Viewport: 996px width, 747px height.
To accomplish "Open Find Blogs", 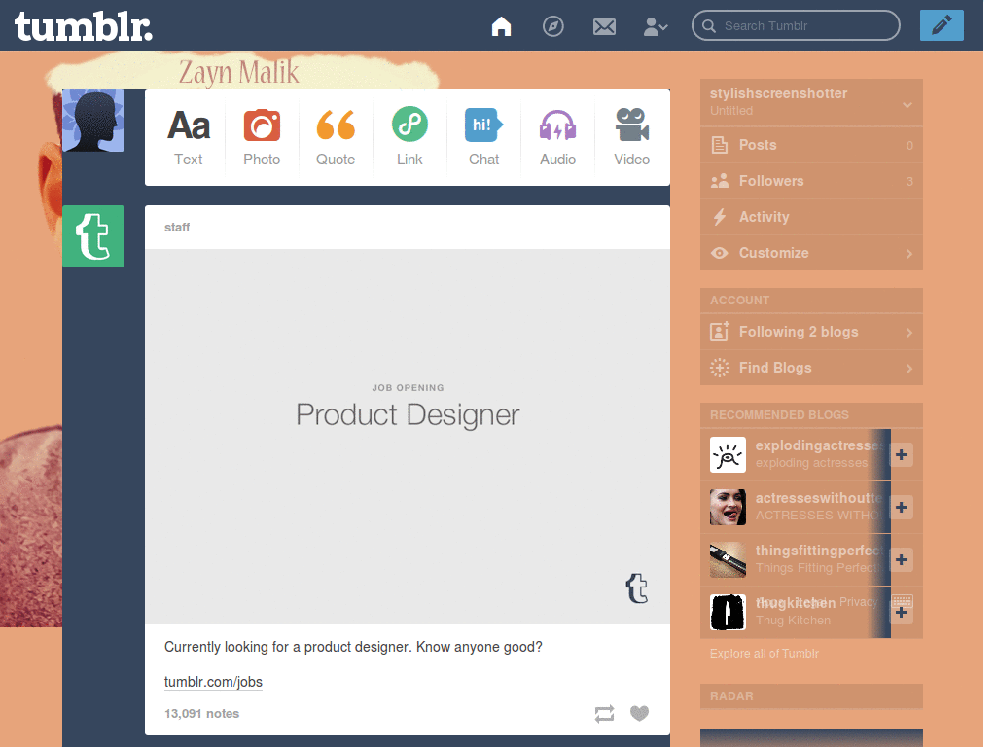I will [811, 368].
